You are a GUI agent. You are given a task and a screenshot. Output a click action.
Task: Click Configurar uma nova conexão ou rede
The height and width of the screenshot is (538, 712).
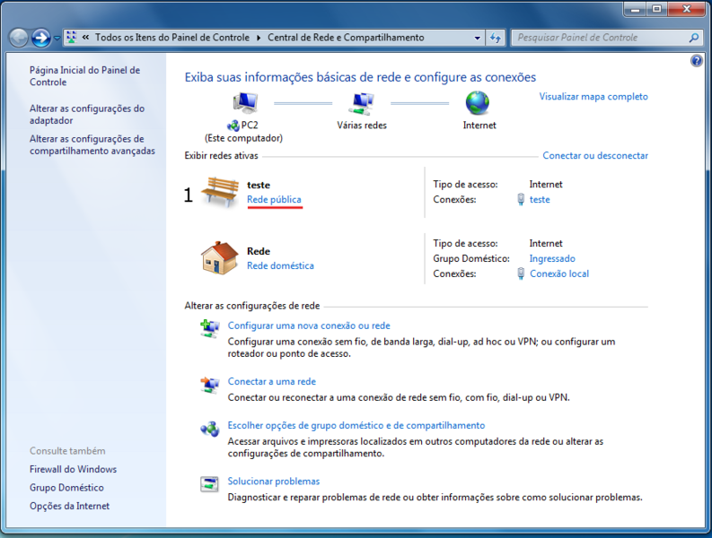tap(309, 325)
